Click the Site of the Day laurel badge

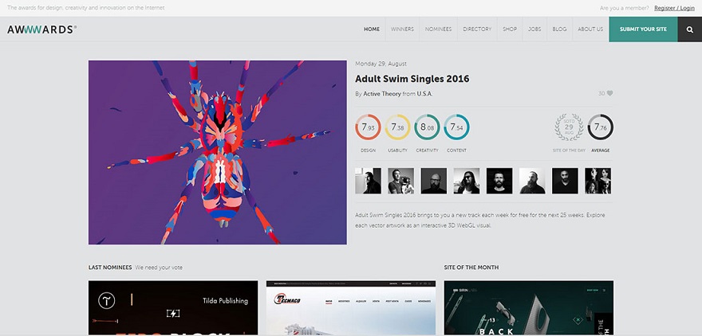click(569, 127)
